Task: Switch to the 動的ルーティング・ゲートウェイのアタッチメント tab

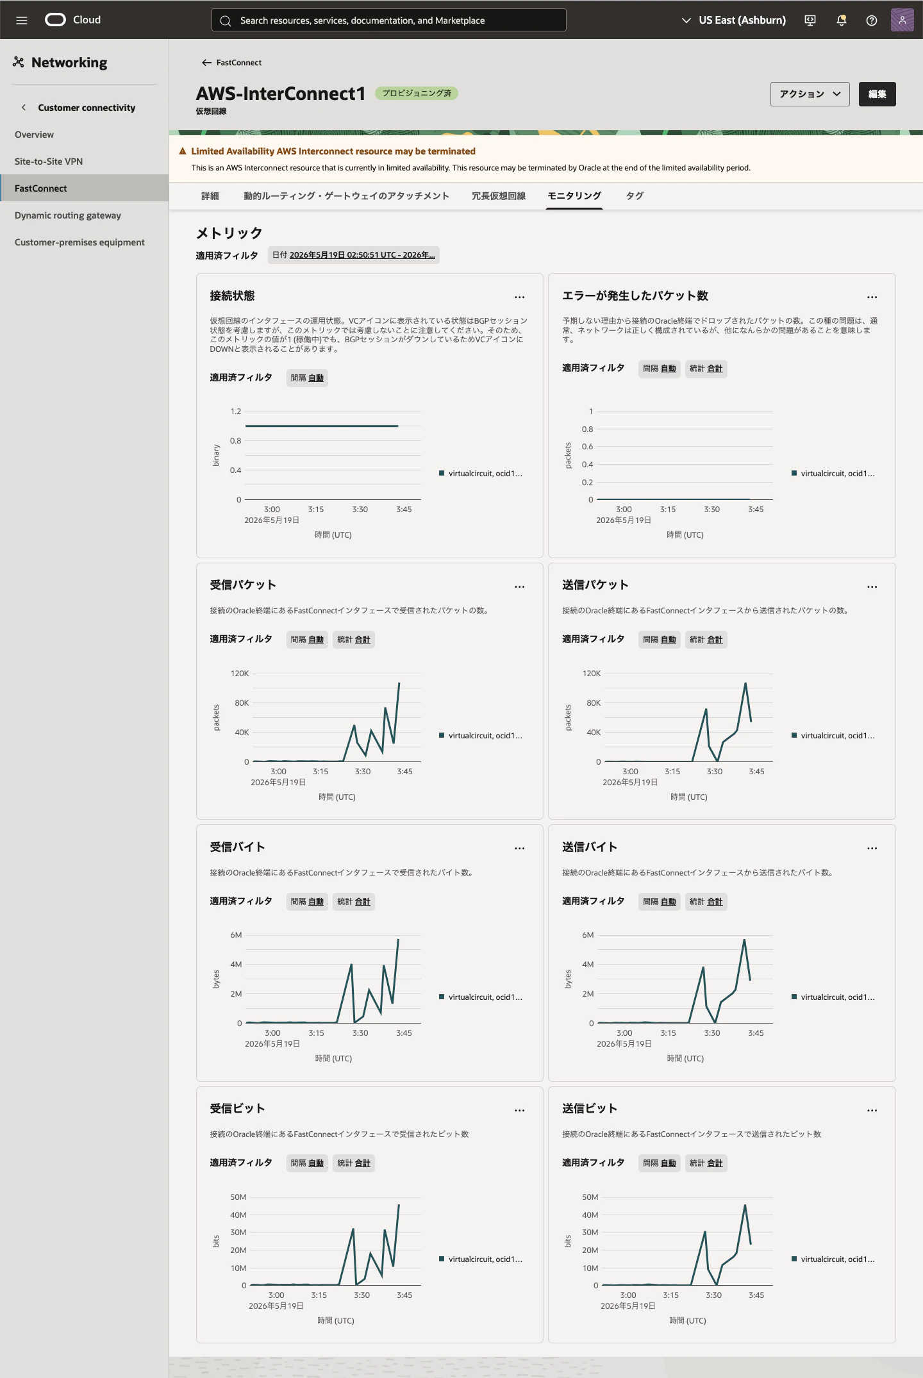Action: point(346,196)
